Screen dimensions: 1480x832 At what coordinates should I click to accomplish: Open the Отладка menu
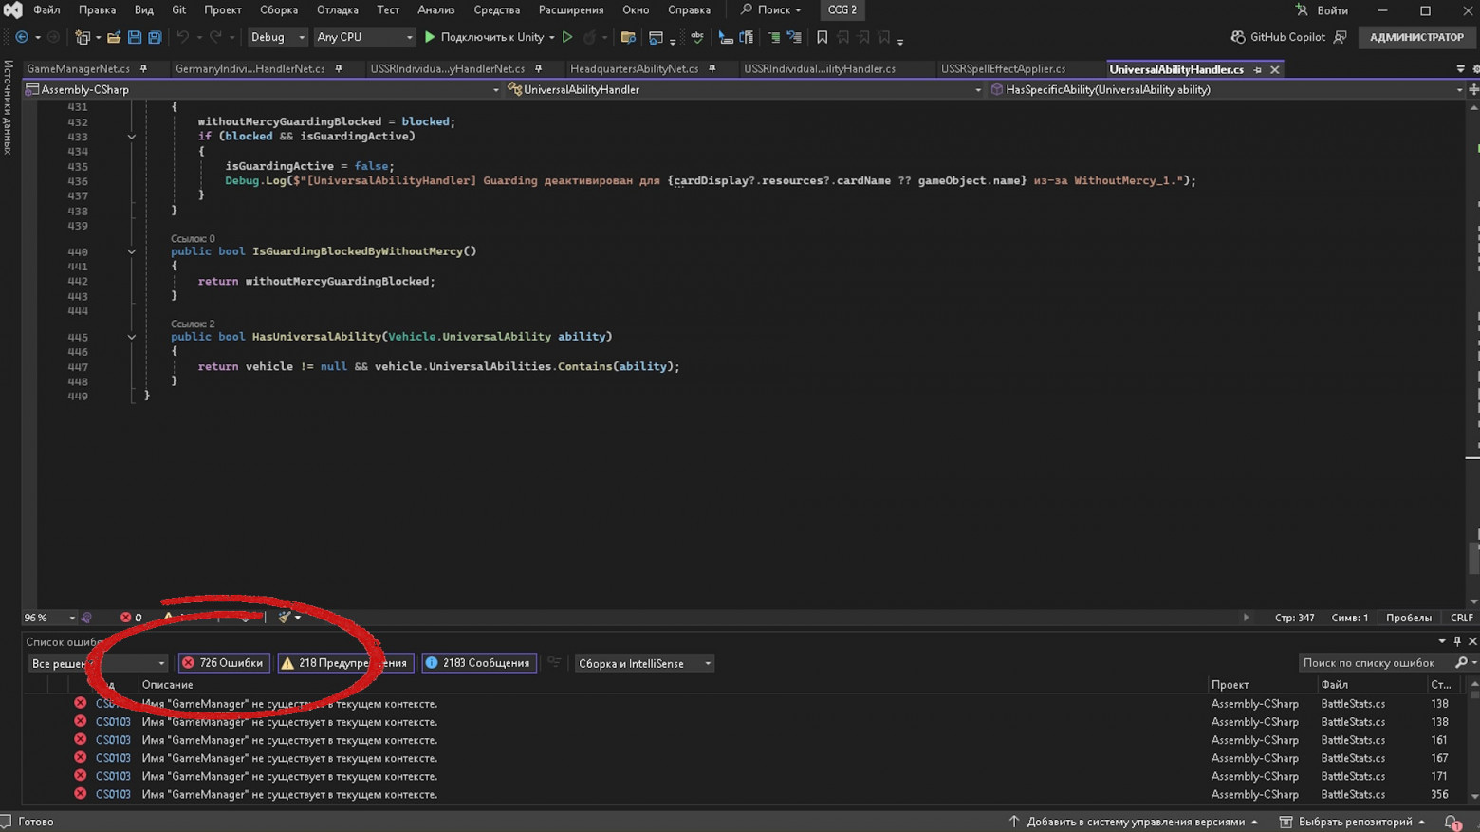click(337, 9)
